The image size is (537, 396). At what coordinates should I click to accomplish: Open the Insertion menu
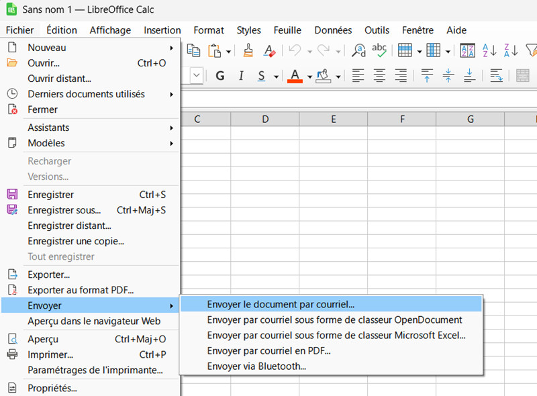[162, 30]
